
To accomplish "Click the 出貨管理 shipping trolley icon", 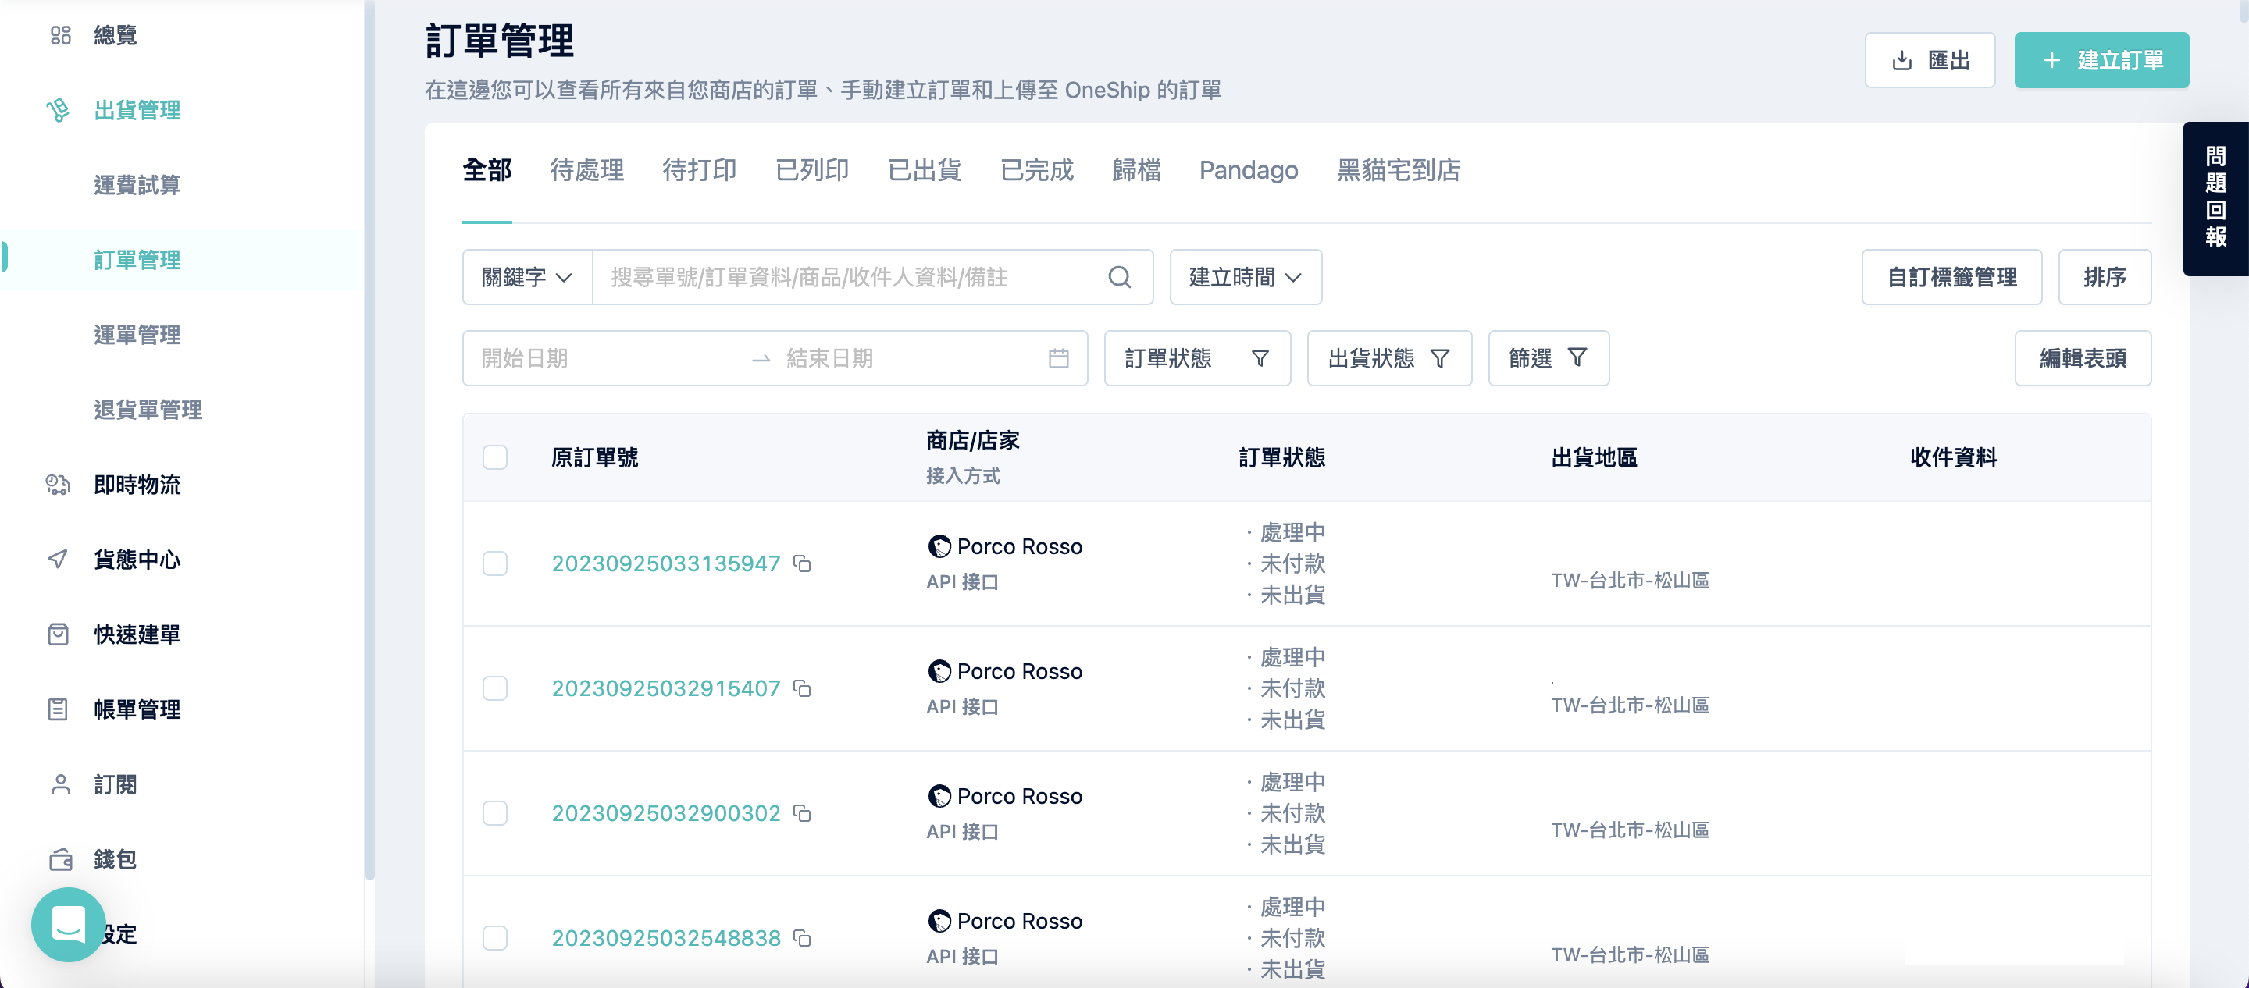I will (58, 110).
